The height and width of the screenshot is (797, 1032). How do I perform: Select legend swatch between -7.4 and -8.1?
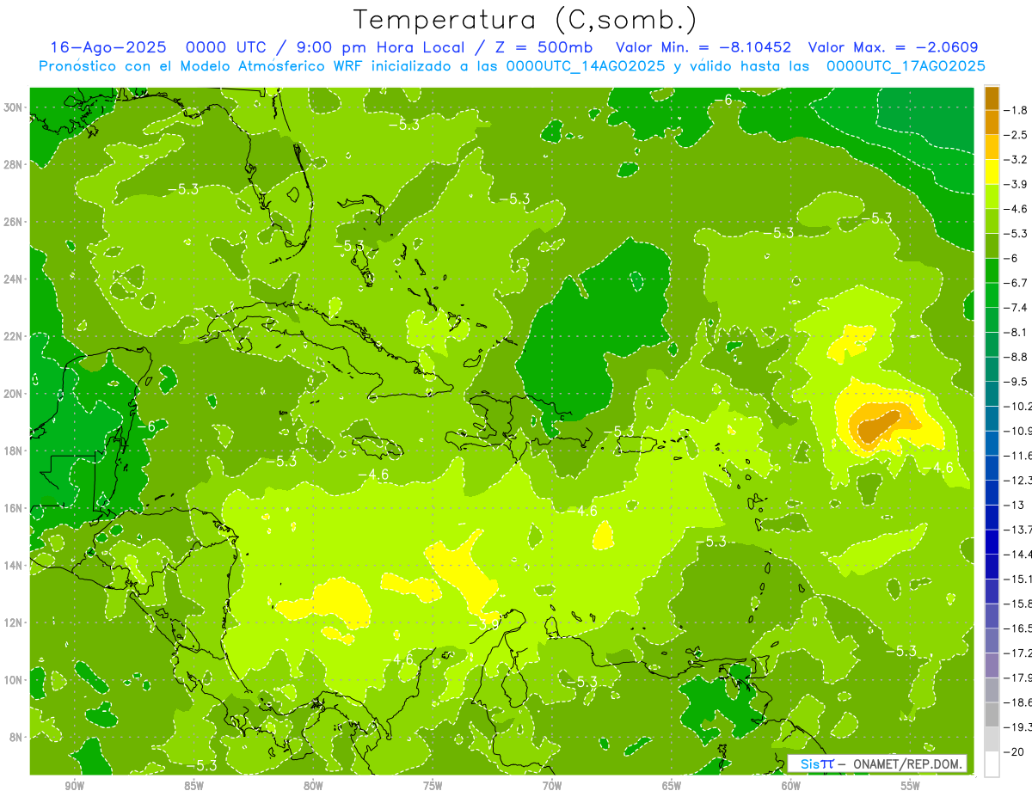coord(992,320)
